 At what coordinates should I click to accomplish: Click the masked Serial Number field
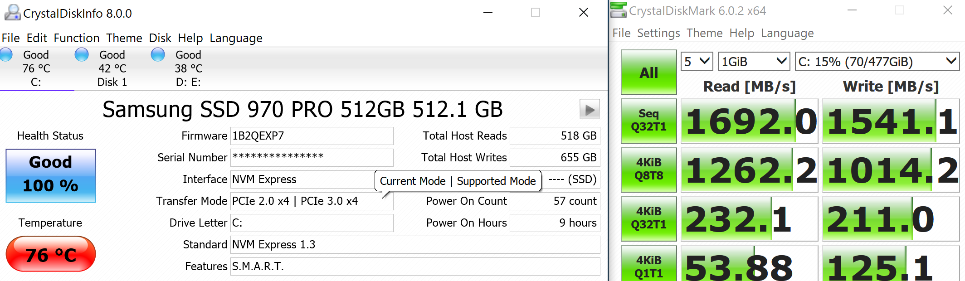tap(312, 158)
